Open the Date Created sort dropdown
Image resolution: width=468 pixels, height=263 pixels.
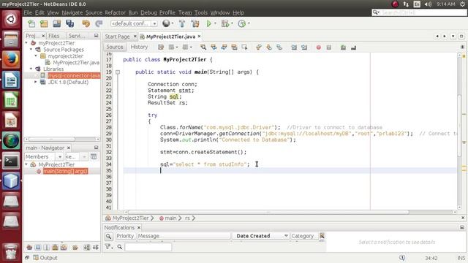coord(286,236)
